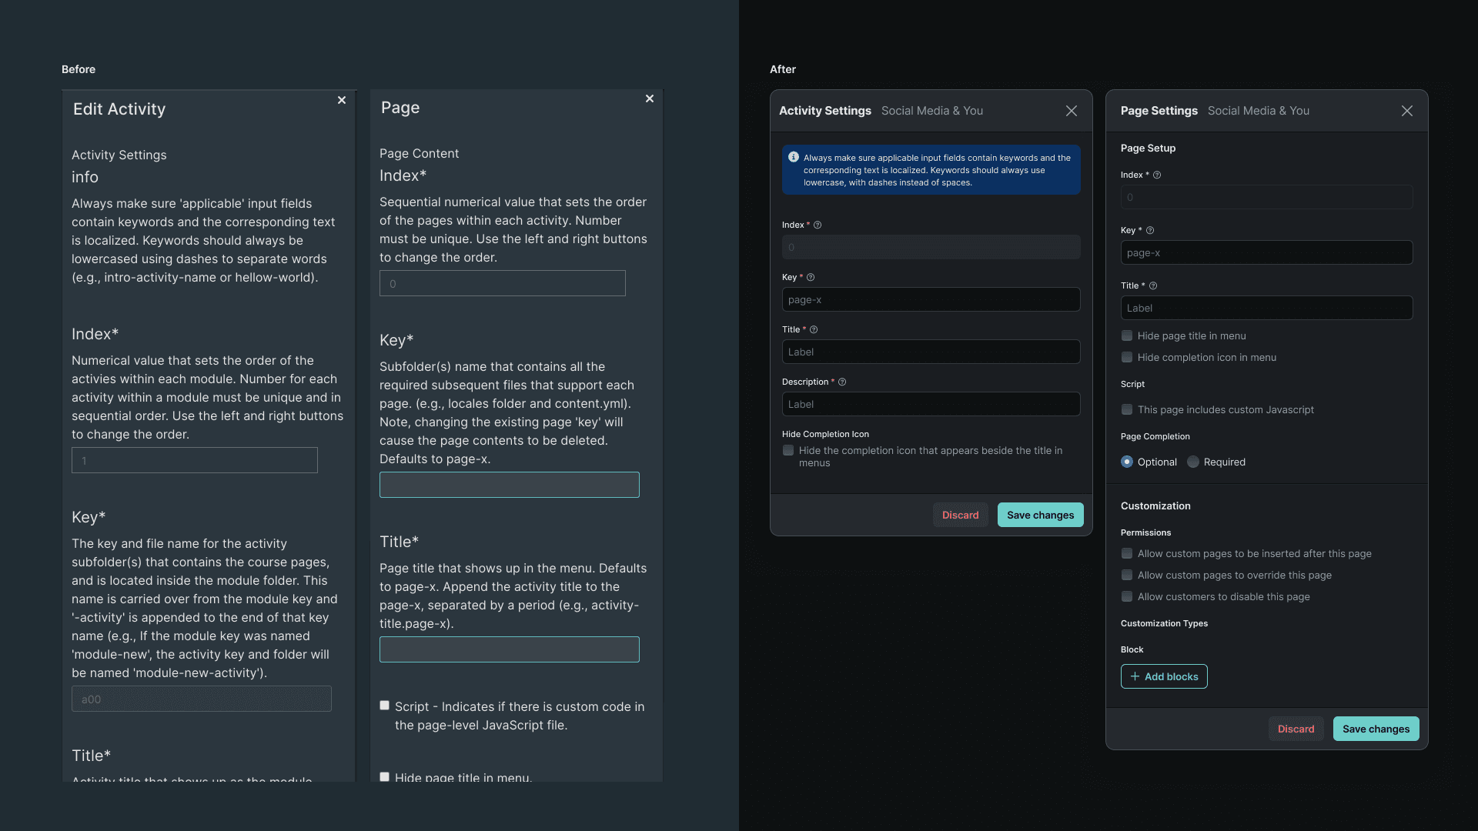This screenshot has height=831, width=1478.
Task: Click the Description input field
Action: pos(931,405)
